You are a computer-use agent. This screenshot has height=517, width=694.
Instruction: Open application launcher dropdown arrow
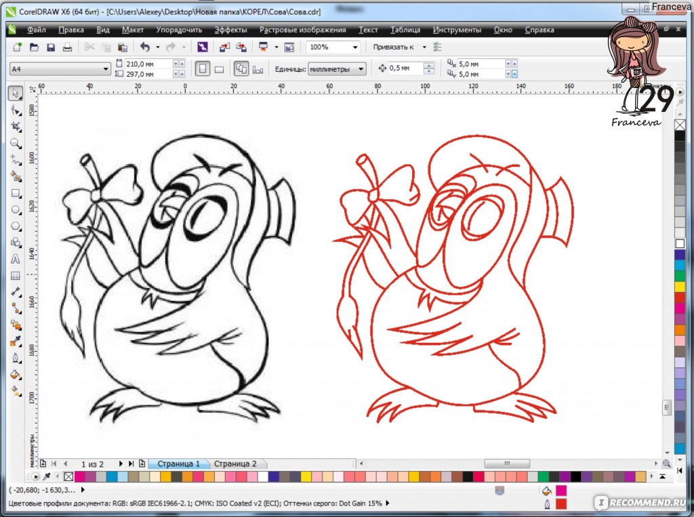coord(277,47)
